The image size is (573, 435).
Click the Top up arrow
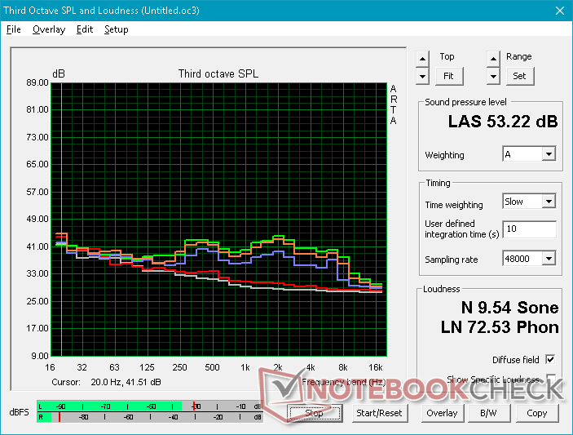point(422,59)
